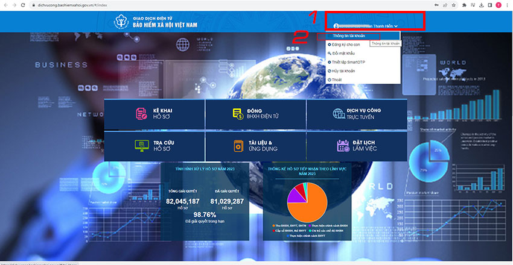Screen dimensions: 513x265
Task: Click the green monitor icon for Tra cứu
Action: point(142,146)
